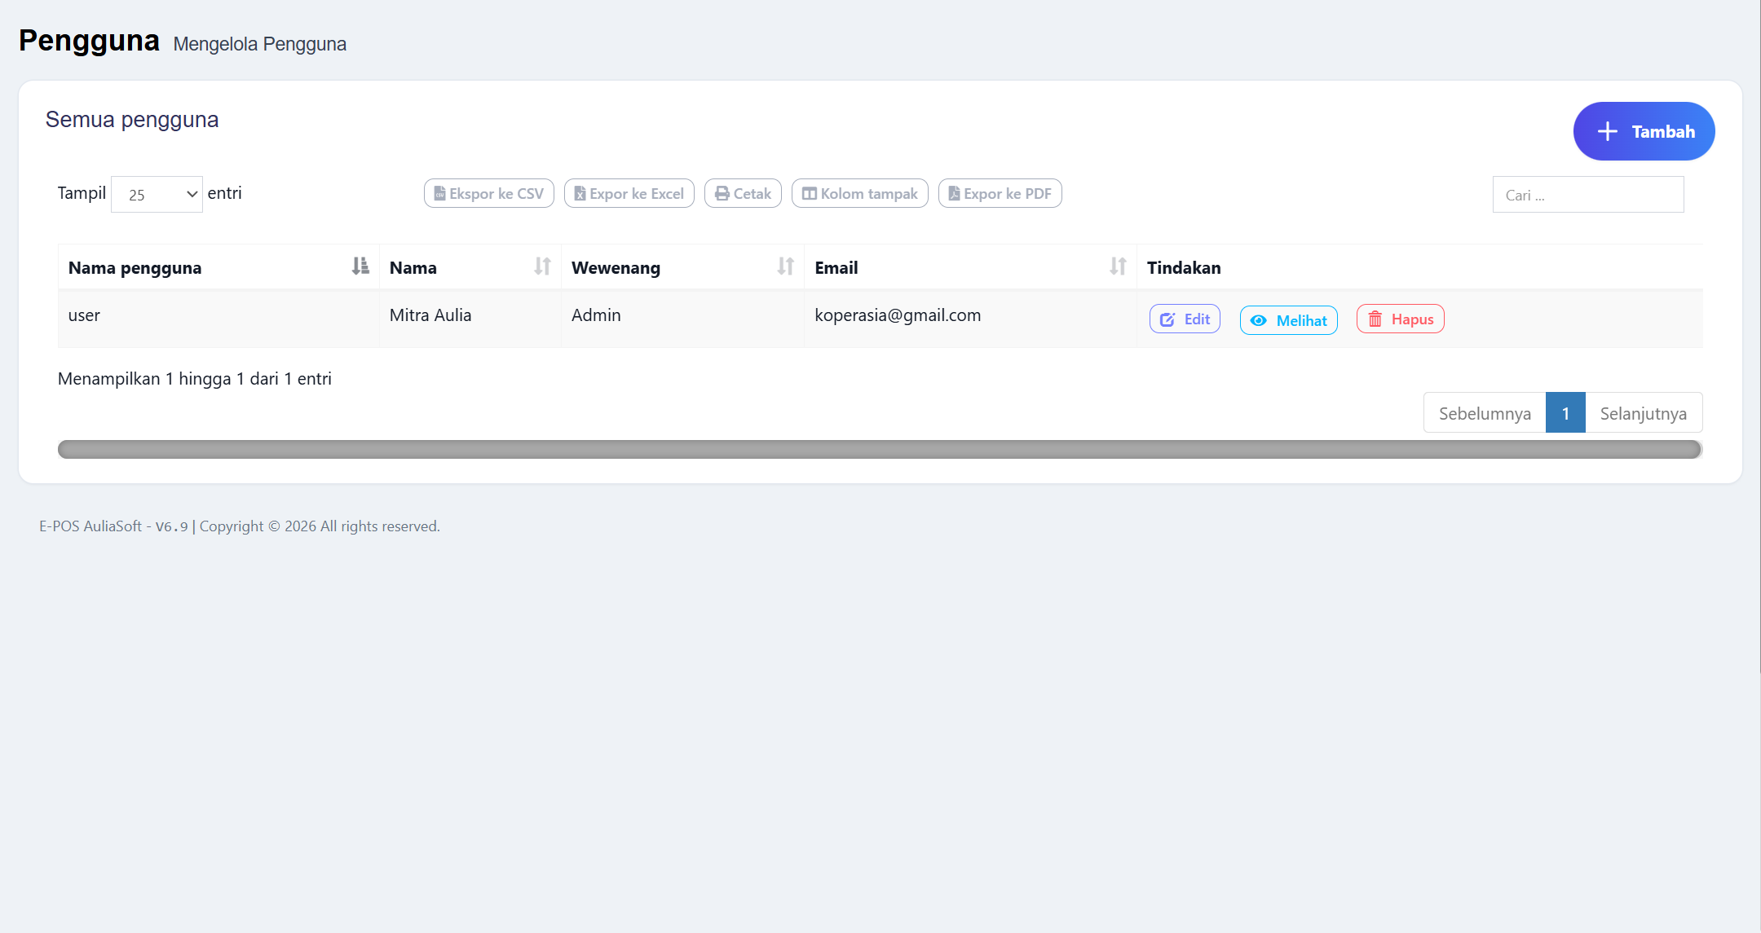Click Sebelumnya pagination link
Image resolution: width=1761 pixels, height=933 pixels.
pos(1485,412)
